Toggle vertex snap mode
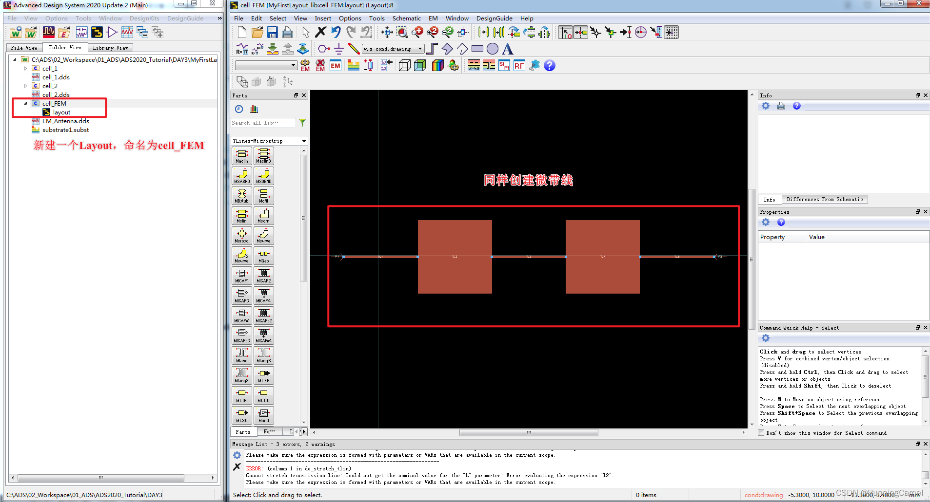Viewport: 930px width, 502px height. pyautogui.click(x=611, y=33)
